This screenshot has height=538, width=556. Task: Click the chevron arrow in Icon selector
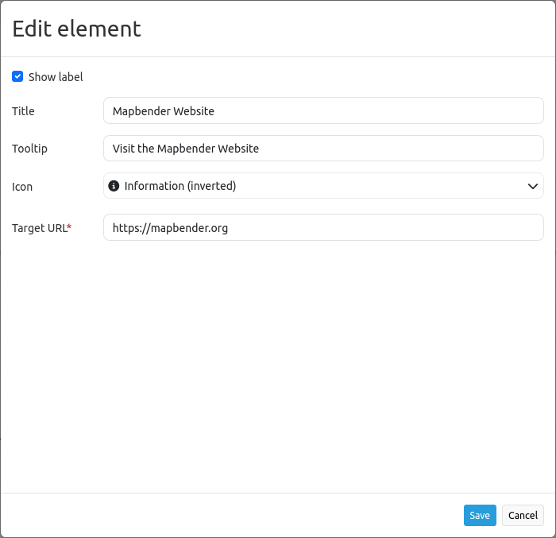(x=532, y=186)
